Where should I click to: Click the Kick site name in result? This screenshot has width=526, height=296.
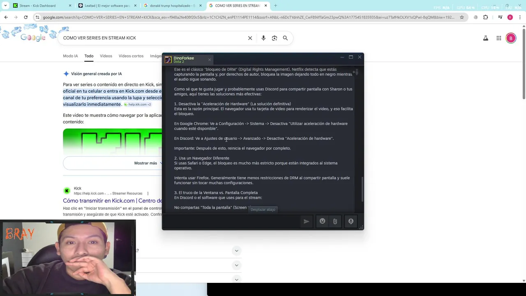click(x=77, y=188)
